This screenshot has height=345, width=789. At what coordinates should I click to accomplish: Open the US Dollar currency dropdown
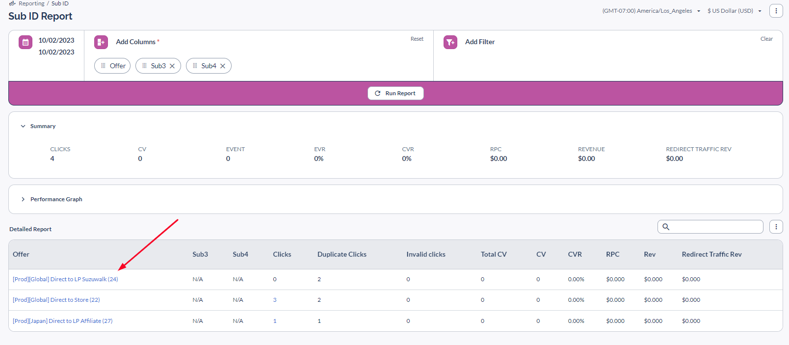[x=734, y=11]
